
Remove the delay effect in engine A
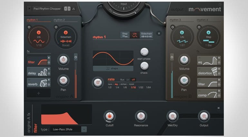click(x=49, y=69)
